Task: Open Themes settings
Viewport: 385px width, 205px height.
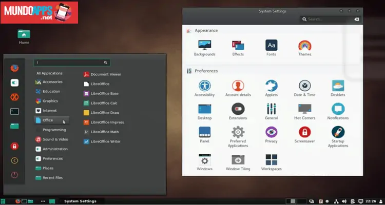Action: pos(305,48)
